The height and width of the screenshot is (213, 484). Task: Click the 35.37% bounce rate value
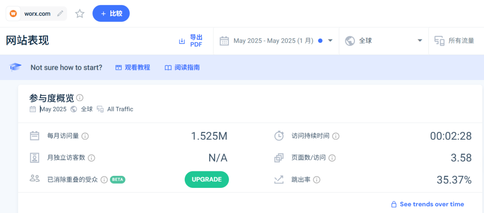(454, 179)
